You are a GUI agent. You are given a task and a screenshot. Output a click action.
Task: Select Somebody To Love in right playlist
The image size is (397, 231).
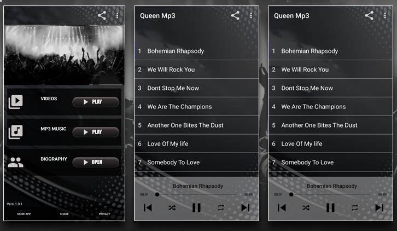pos(330,162)
